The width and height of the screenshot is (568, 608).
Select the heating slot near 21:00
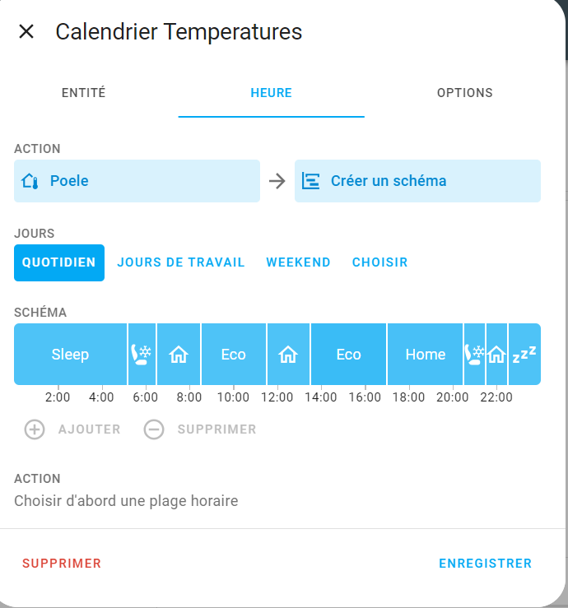pyautogui.click(x=475, y=355)
